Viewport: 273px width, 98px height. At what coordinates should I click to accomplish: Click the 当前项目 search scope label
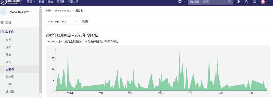194,2
